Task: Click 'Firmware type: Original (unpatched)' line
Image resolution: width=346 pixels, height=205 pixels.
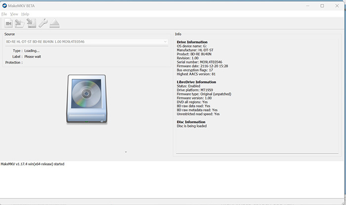Action: 204,94
